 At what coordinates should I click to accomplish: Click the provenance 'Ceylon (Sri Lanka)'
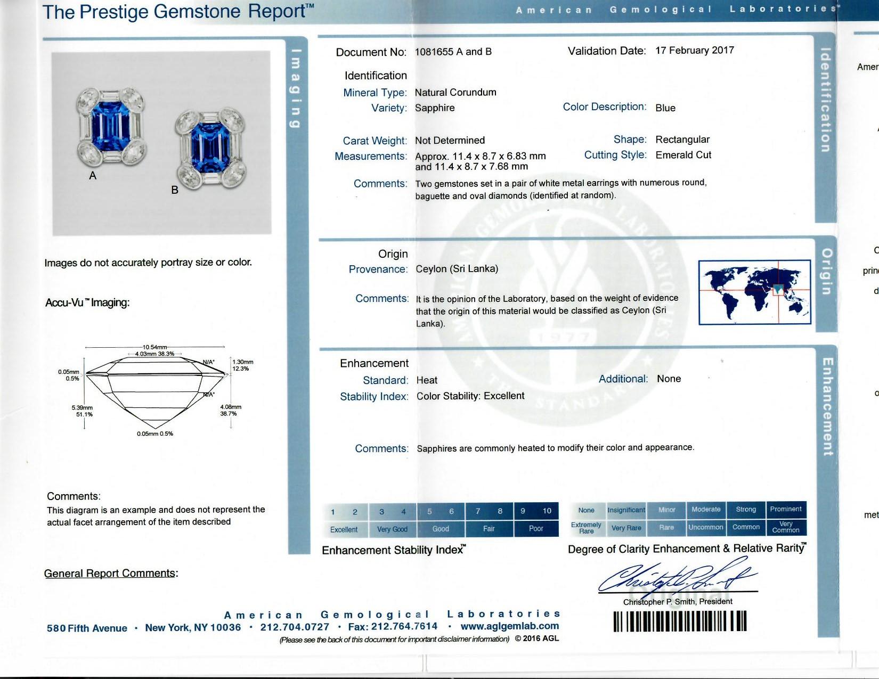point(457,269)
